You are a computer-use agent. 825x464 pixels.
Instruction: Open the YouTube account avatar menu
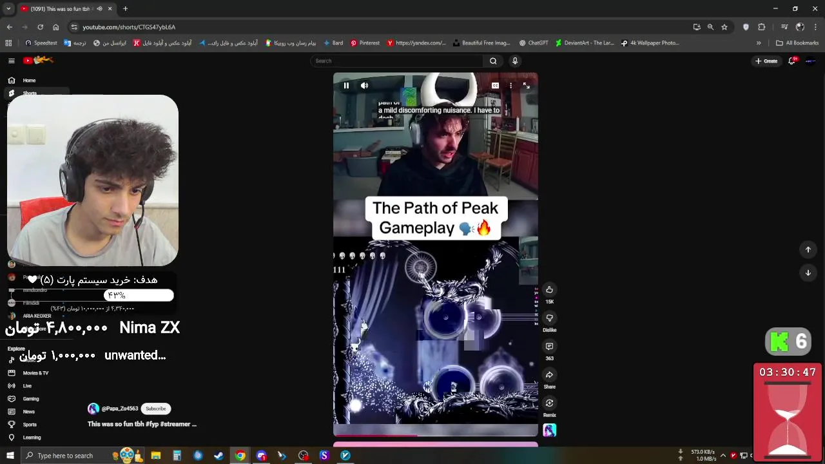(811, 61)
